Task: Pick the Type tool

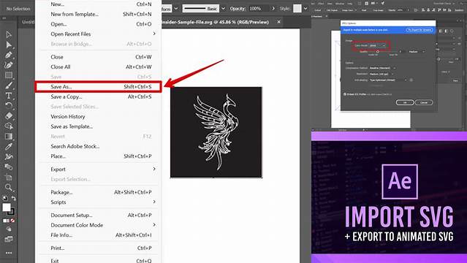Action: (x=9, y=96)
